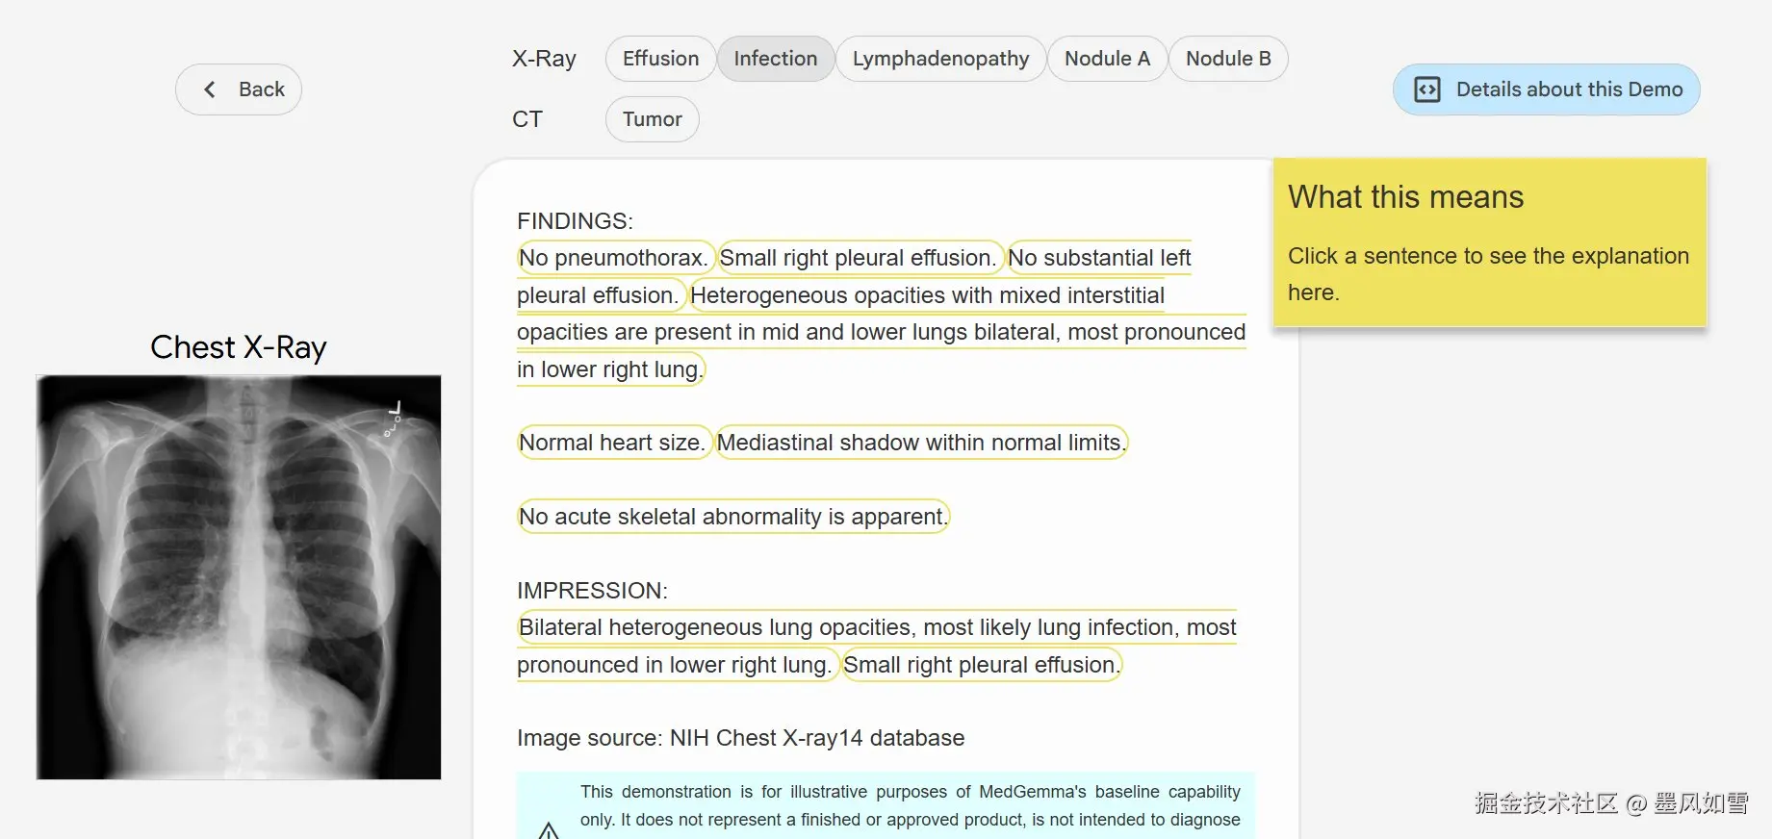
Task: Choose the Nodule A example
Action: click(1107, 59)
